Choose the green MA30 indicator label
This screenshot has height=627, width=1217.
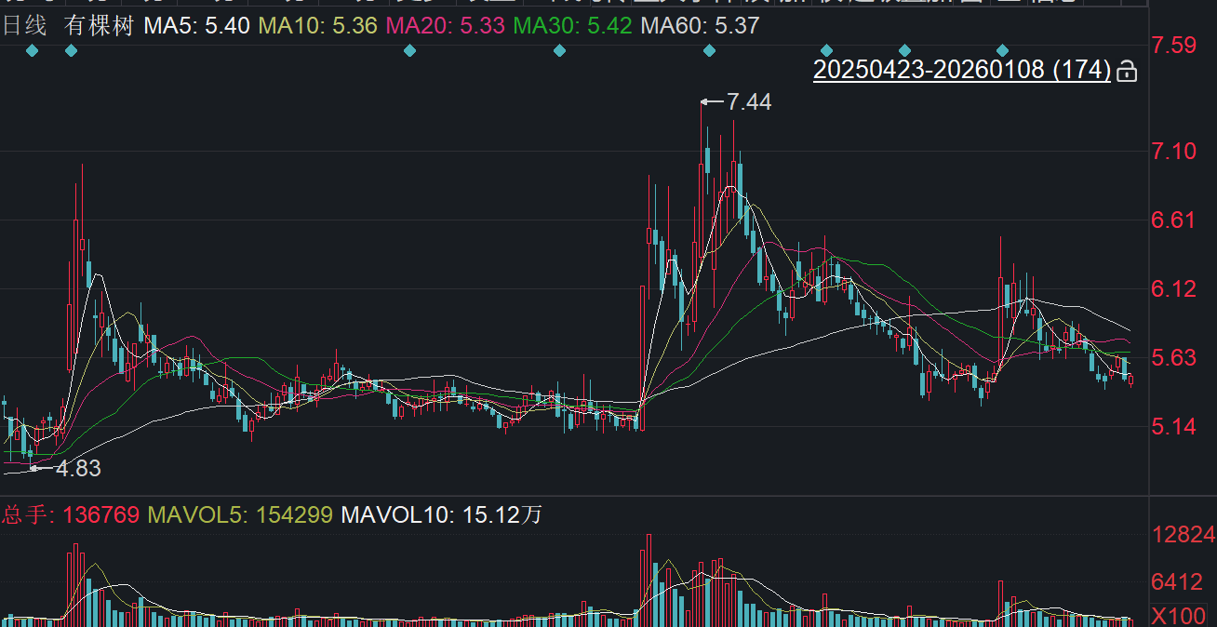point(573,25)
